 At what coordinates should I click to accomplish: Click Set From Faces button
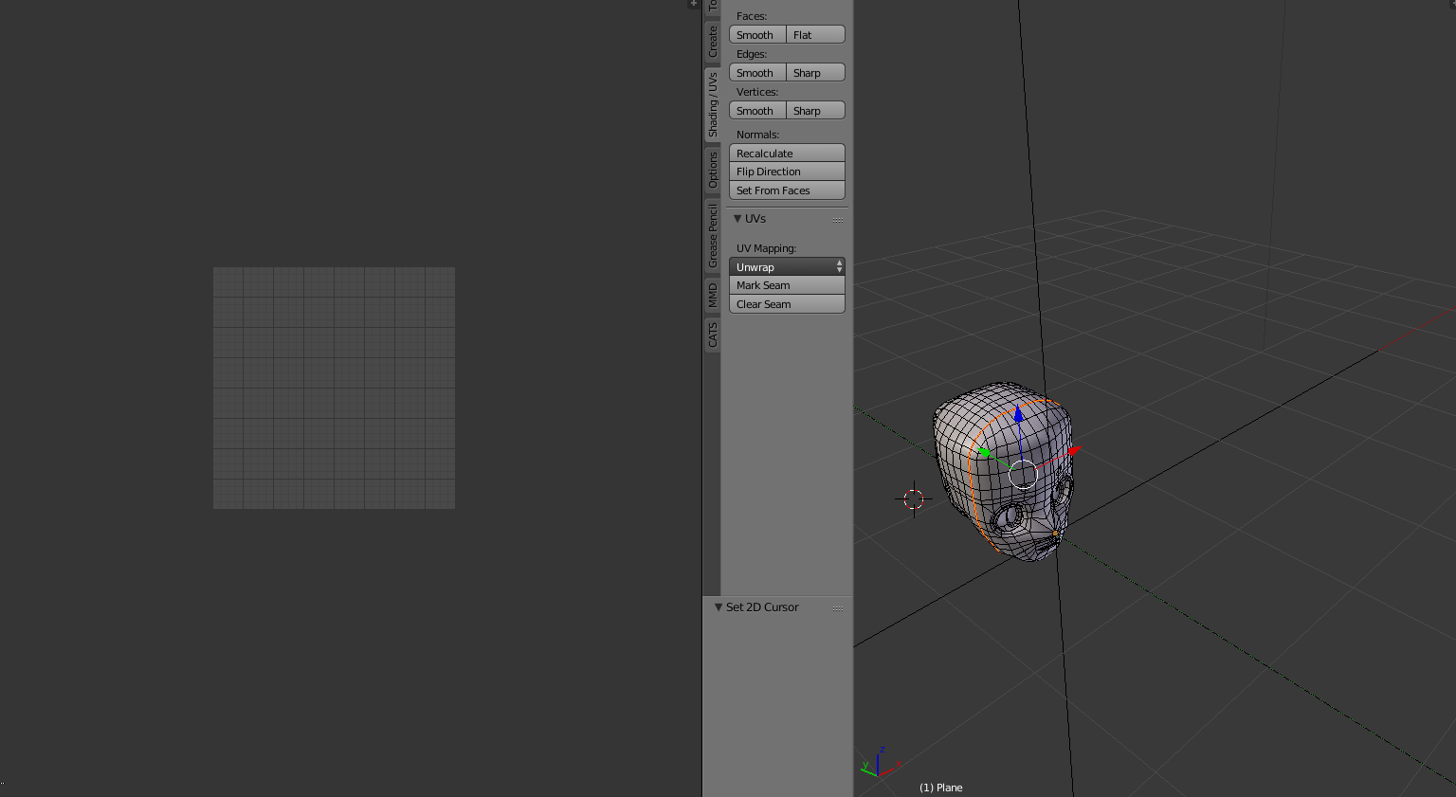point(787,190)
